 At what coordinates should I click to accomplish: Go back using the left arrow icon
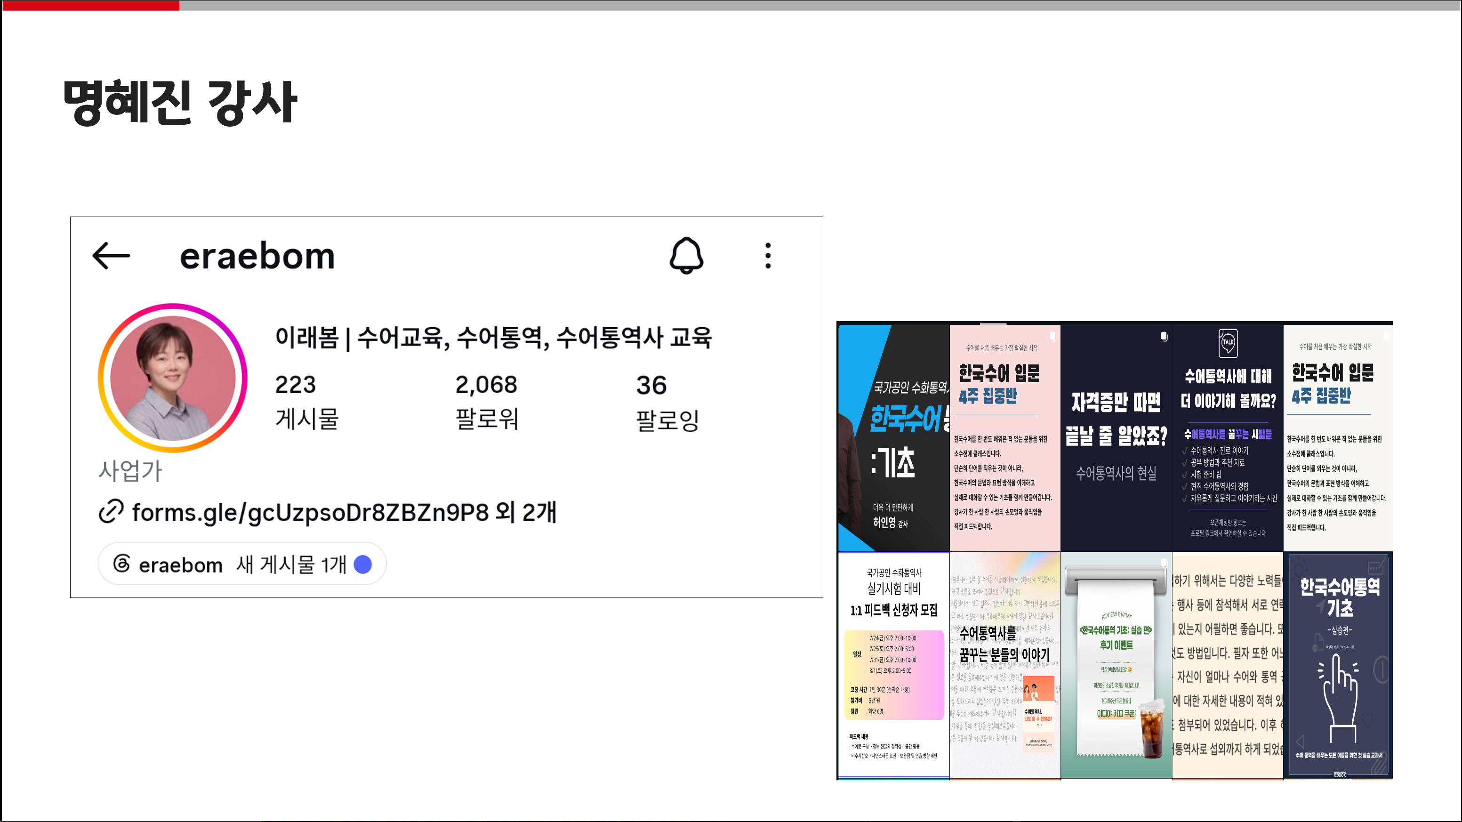111,256
